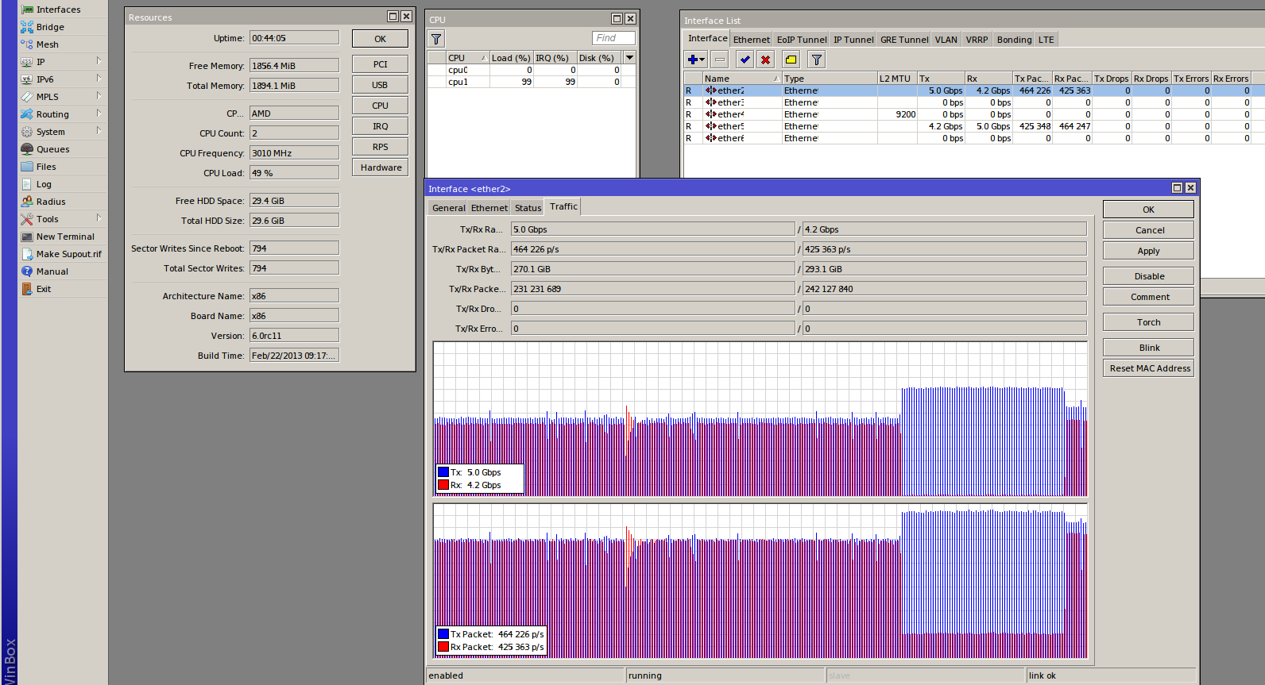The height and width of the screenshot is (685, 1265).
Task: Click the red X disable icon
Action: [x=765, y=60]
